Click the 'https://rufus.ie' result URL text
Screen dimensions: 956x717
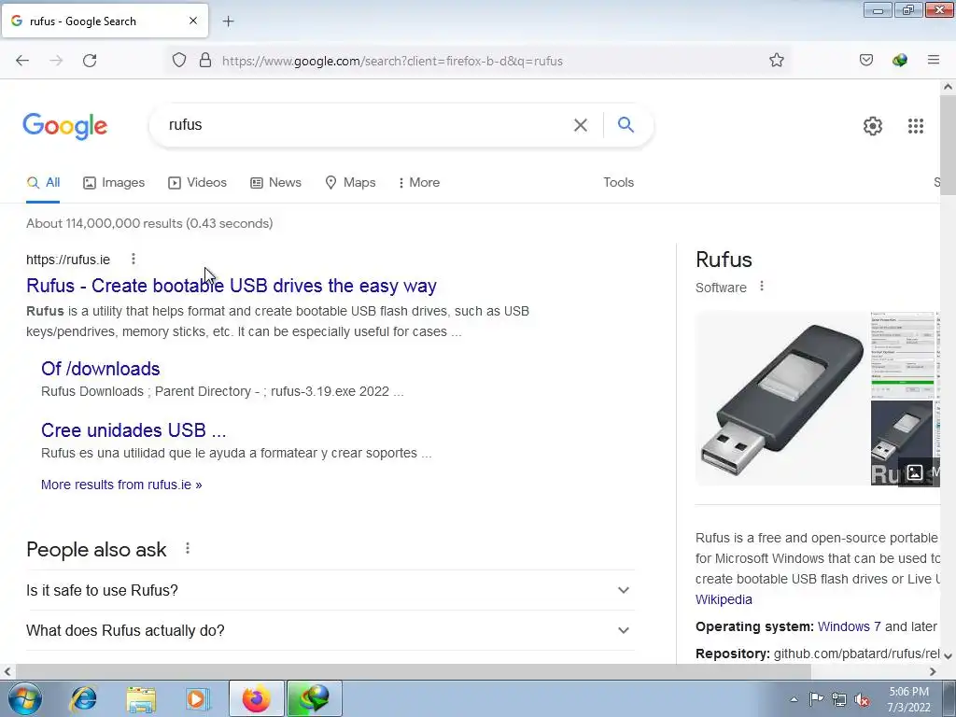68,260
